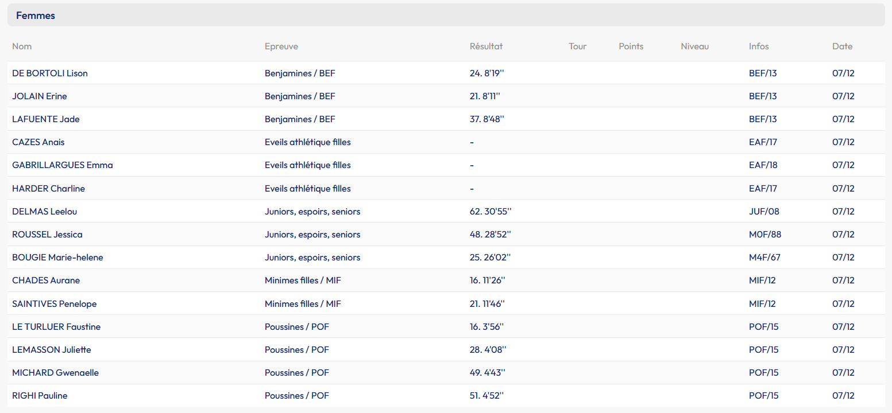The image size is (892, 413).
Task: Click ROUSSEL Jessica name link
Action: [47, 234]
